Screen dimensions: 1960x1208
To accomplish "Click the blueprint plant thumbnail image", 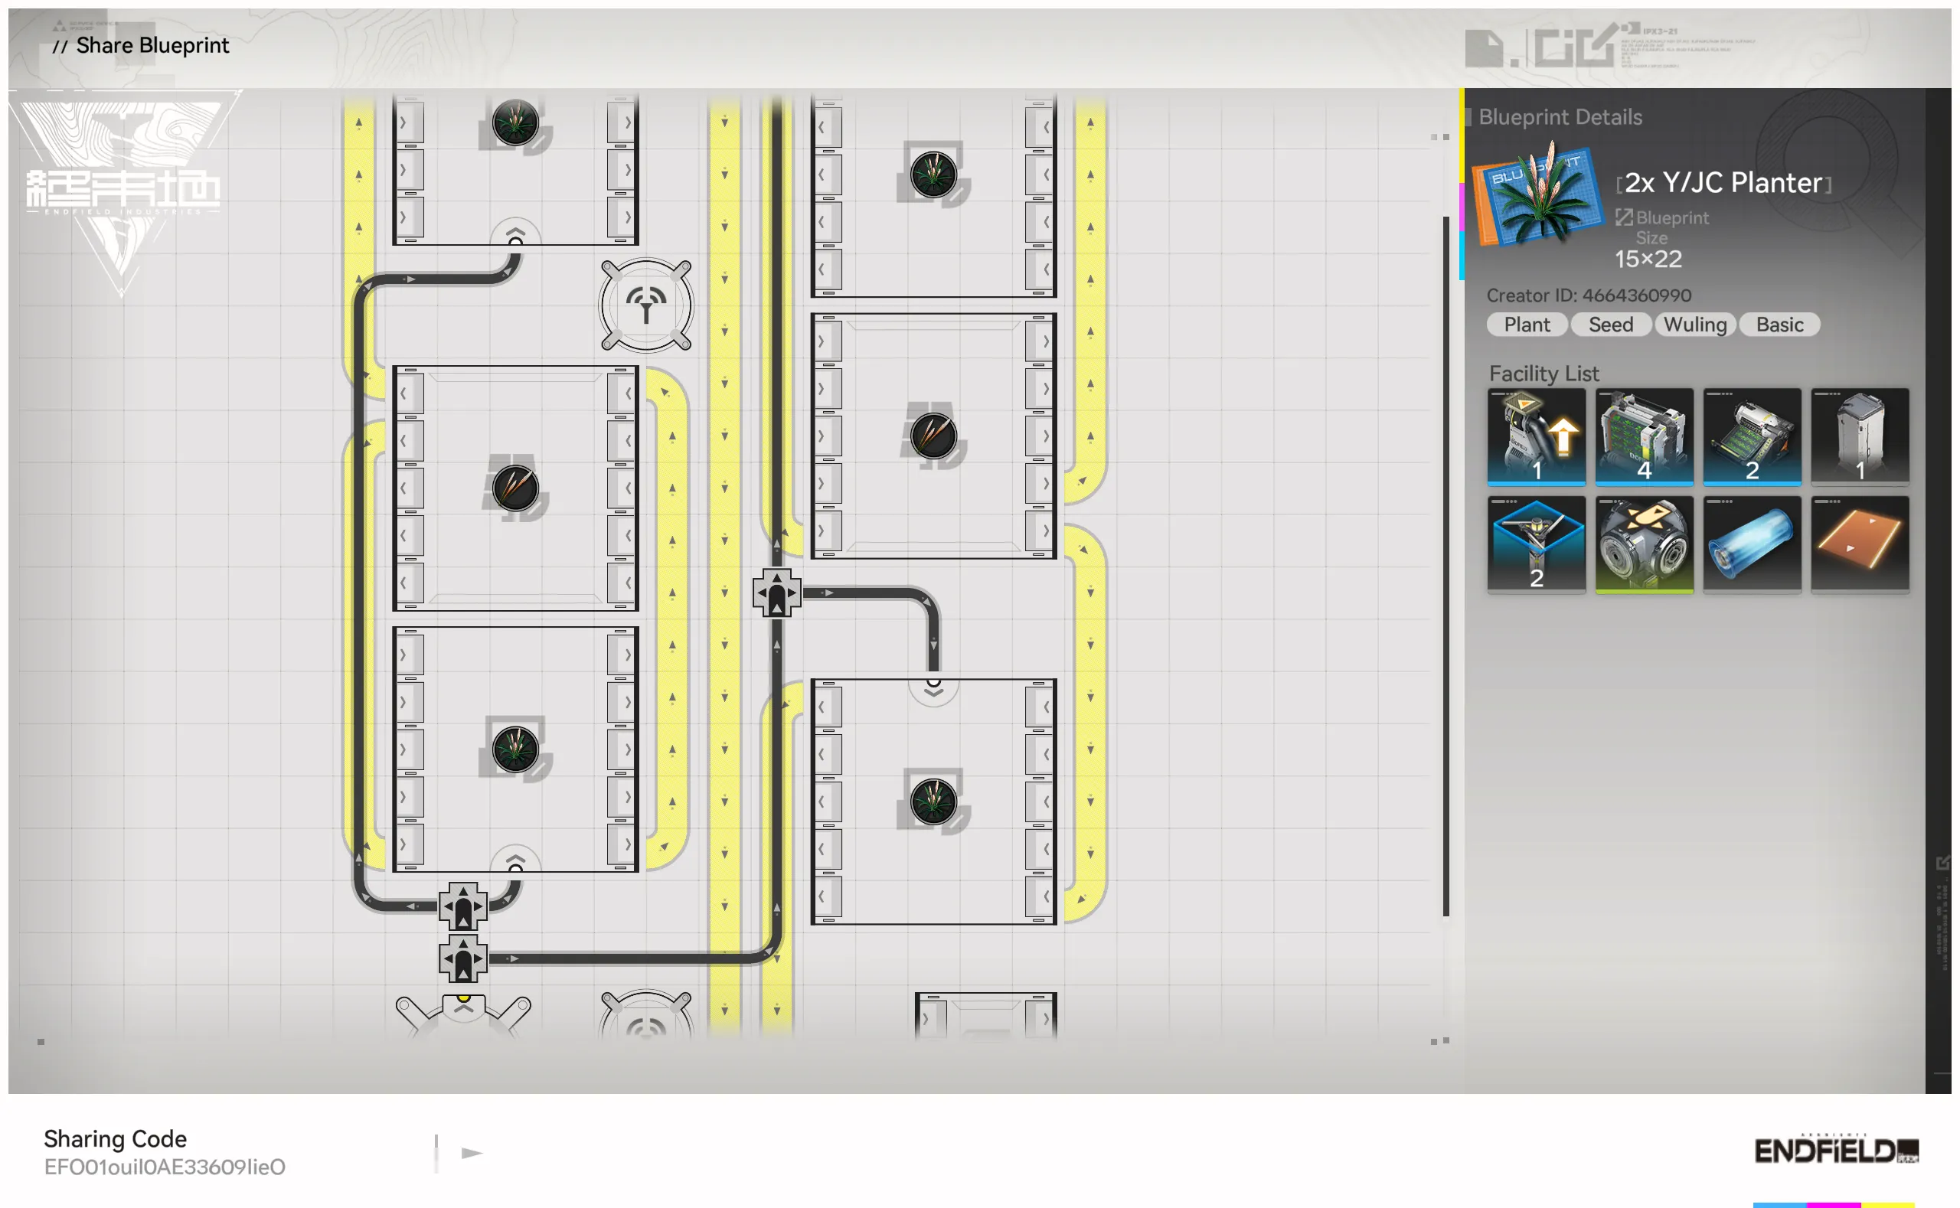I will tap(1537, 196).
